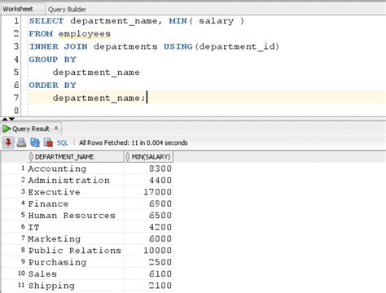Place cursor on the SELECT keyword in line 1
The image size is (386, 293).
[x=46, y=21]
